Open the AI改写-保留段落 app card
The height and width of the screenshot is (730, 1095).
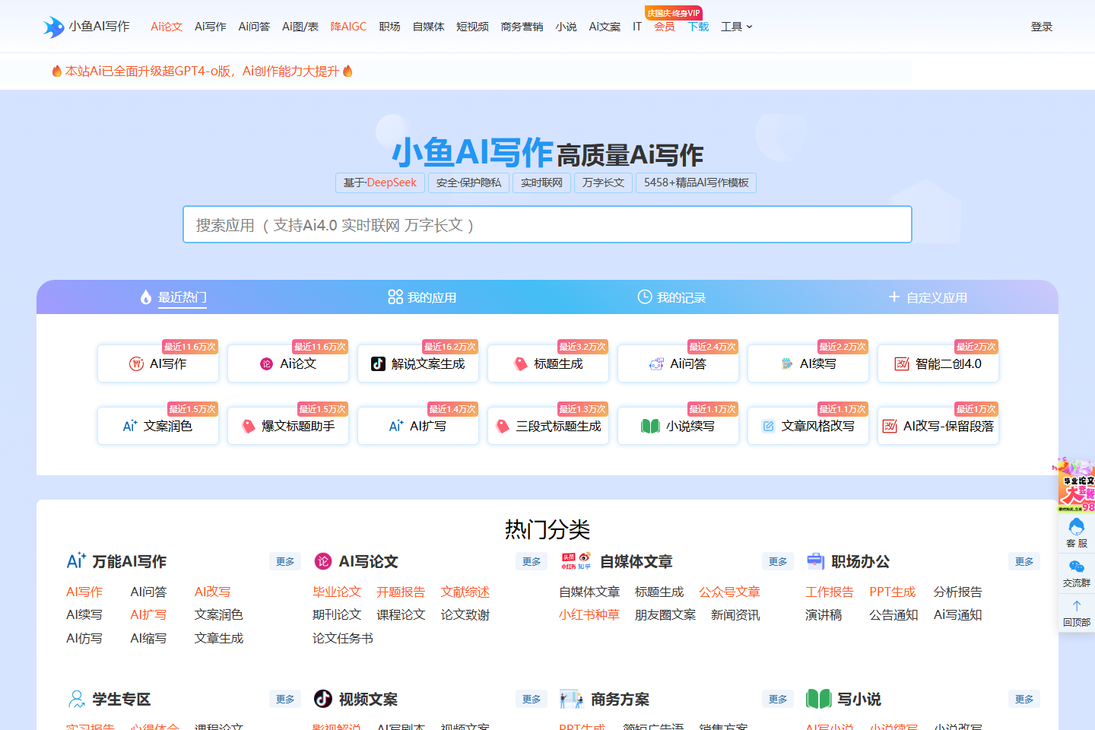[x=938, y=426]
